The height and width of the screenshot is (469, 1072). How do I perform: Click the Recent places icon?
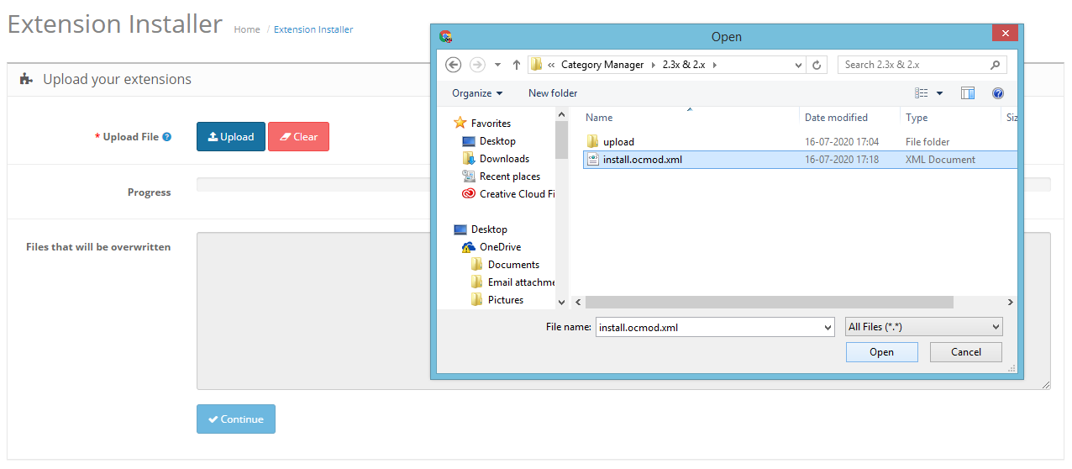(x=469, y=177)
